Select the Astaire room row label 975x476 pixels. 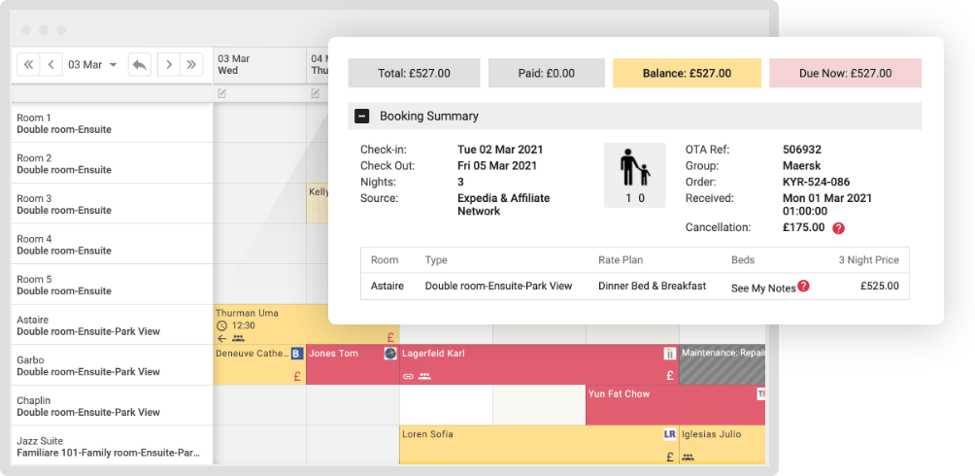[112, 324]
